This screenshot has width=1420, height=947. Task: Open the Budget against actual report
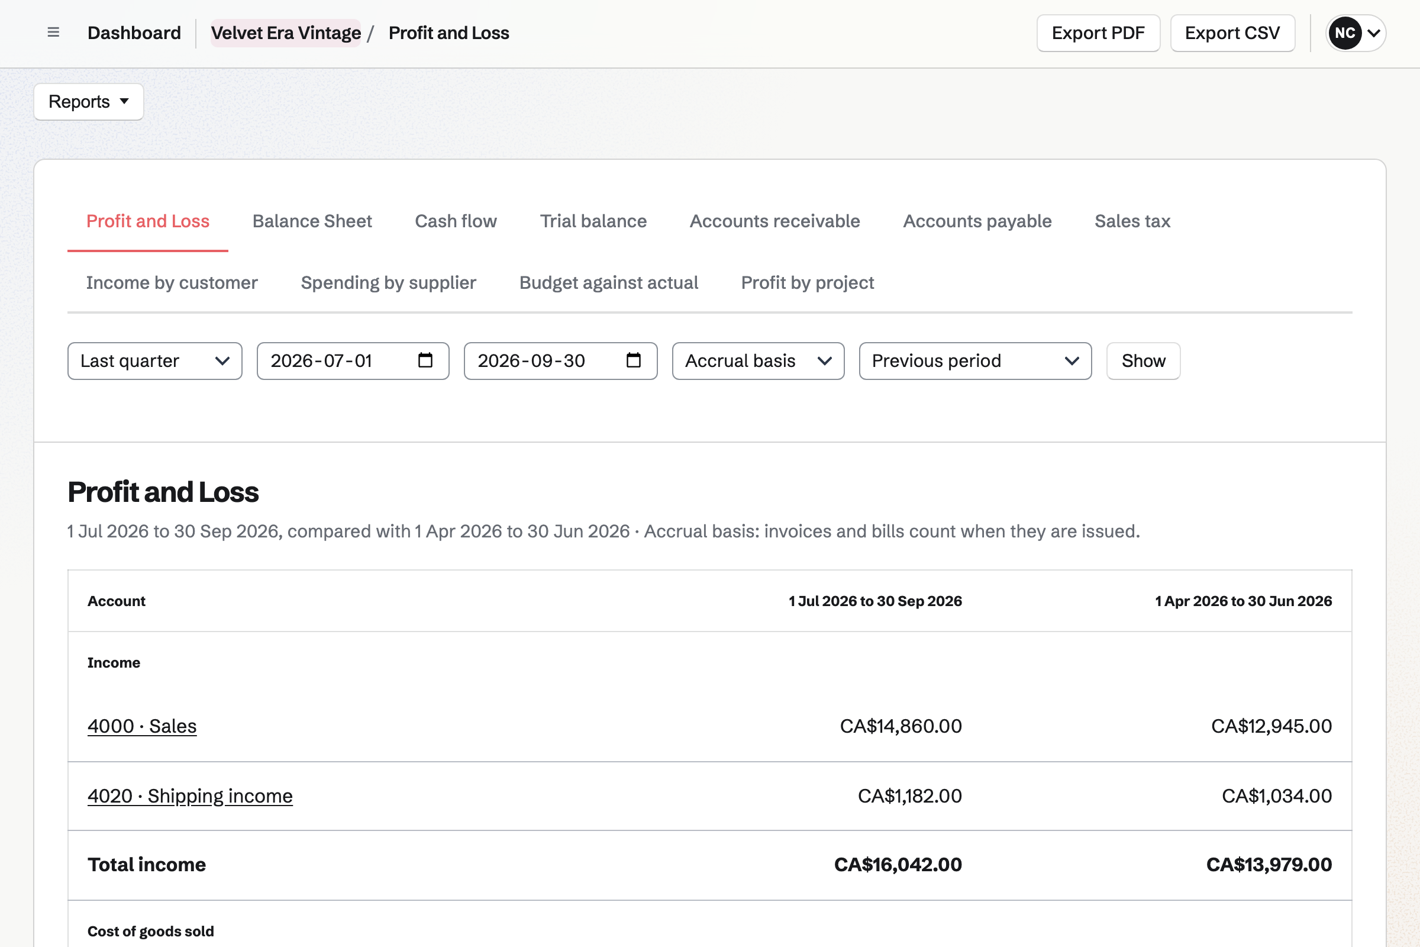[609, 283]
